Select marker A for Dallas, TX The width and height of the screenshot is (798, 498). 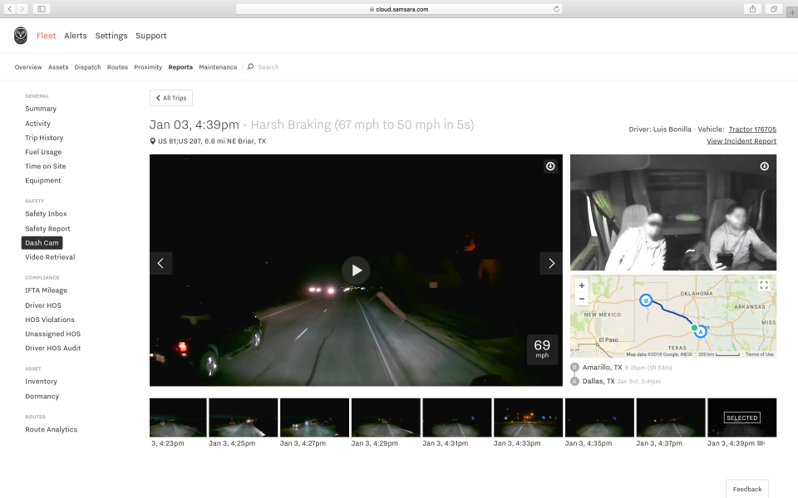point(700,330)
